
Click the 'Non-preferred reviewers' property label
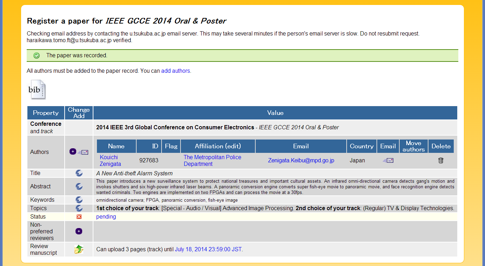41,231
